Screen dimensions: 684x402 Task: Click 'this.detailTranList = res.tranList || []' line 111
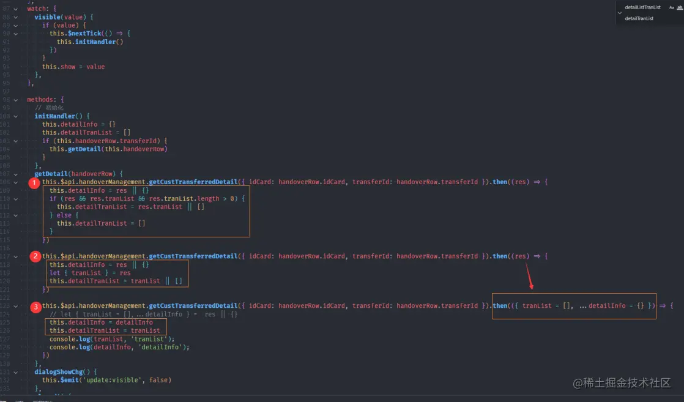pyautogui.click(x=130, y=206)
